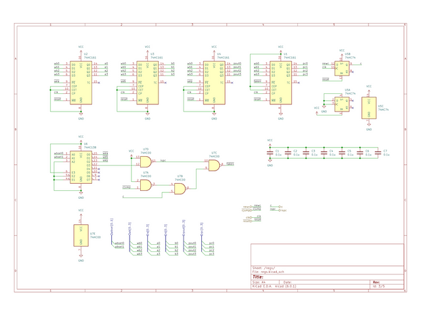Select the pout[0..3] bus label
The height and width of the screenshot is (315, 421).
(x=184, y=226)
